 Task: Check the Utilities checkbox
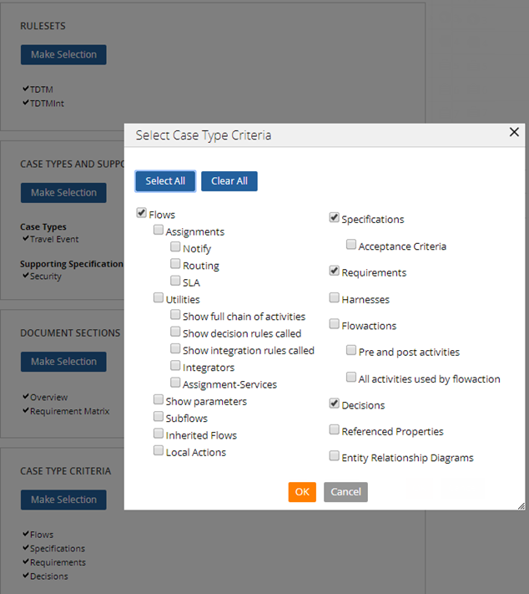tap(159, 298)
